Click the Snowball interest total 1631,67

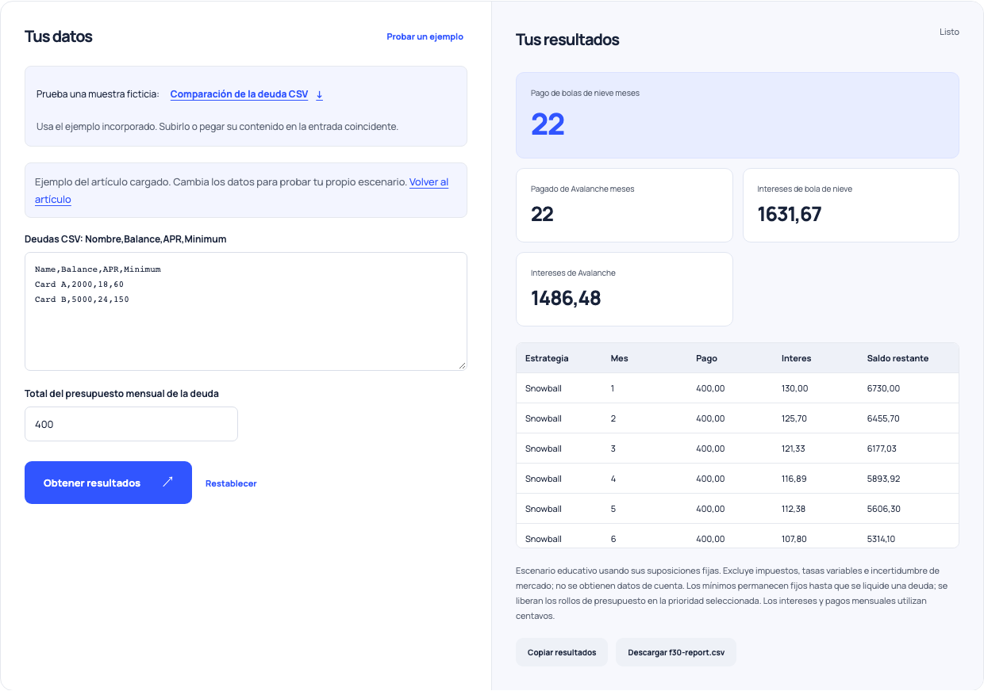point(789,214)
